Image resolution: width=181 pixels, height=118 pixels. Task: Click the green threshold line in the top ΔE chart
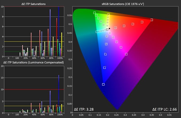coord(34,51)
